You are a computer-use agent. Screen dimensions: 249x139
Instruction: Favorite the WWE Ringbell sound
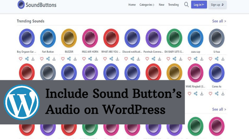point(190,93)
